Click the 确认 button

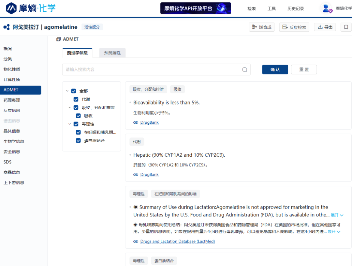(x=275, y=70)
